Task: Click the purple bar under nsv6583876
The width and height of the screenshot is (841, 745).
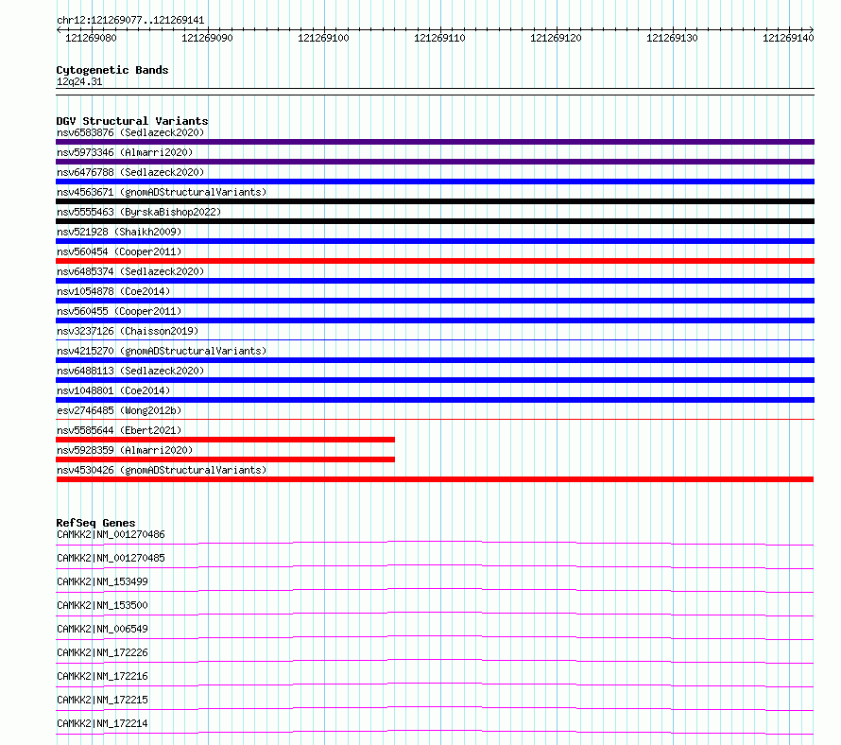Action: point(435,142)
